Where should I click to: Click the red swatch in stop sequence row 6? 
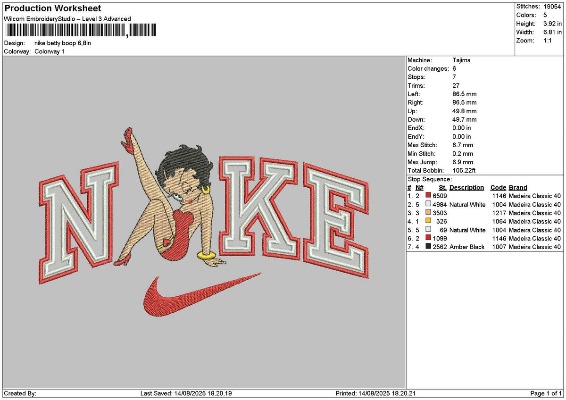click(x=428, y=238)
